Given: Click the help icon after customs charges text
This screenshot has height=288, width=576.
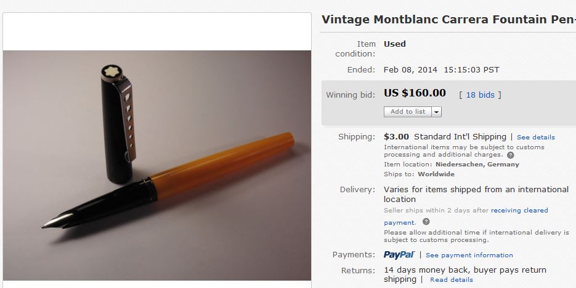Looking at the screenshot, I should click(x=510, y=155).
